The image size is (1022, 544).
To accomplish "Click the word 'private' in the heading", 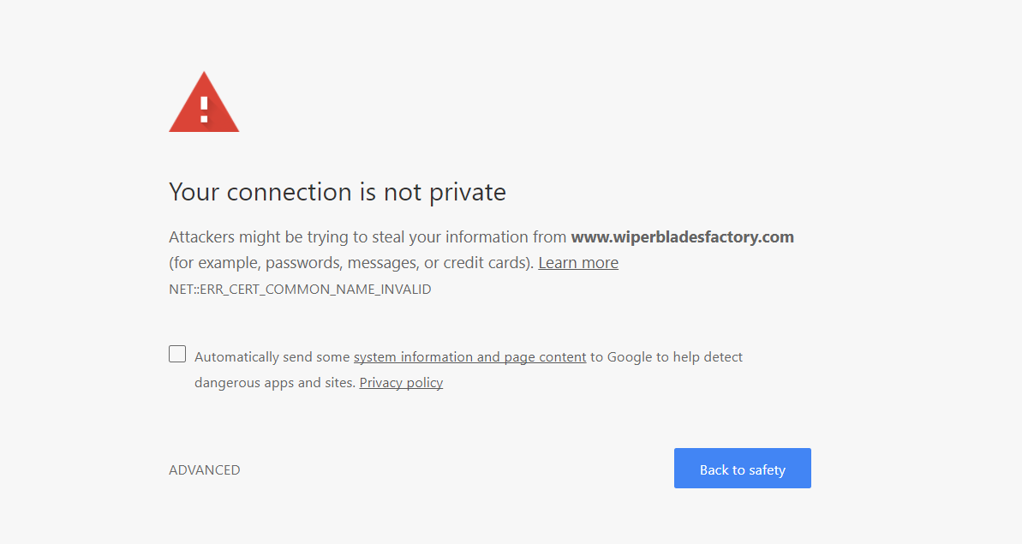I will pyautogui.click(x=468, y=193).
